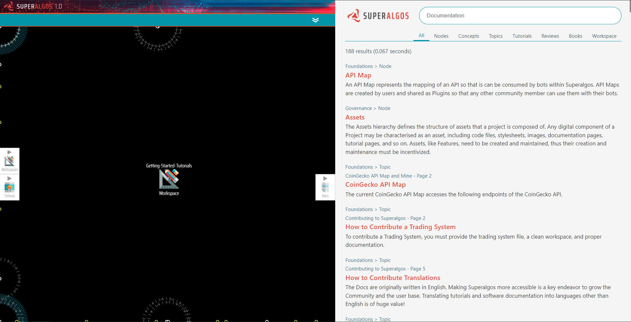Select the Getting-Started-Tutorials Workspace node icon

tap(169, 179)
